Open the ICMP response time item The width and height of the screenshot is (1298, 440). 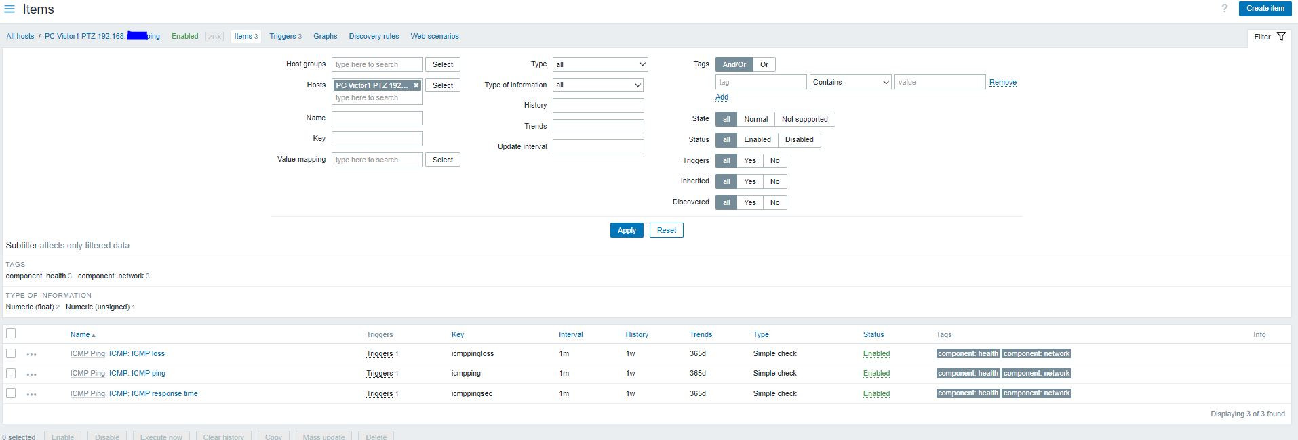[x=153, y=393]
